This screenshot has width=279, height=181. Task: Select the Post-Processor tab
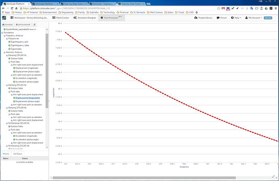(111, 18)
